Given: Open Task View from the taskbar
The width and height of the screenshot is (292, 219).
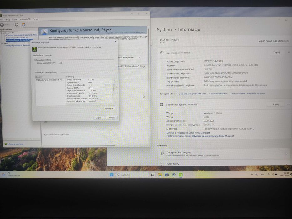Looking at the screenshot, I should point(153,175).
